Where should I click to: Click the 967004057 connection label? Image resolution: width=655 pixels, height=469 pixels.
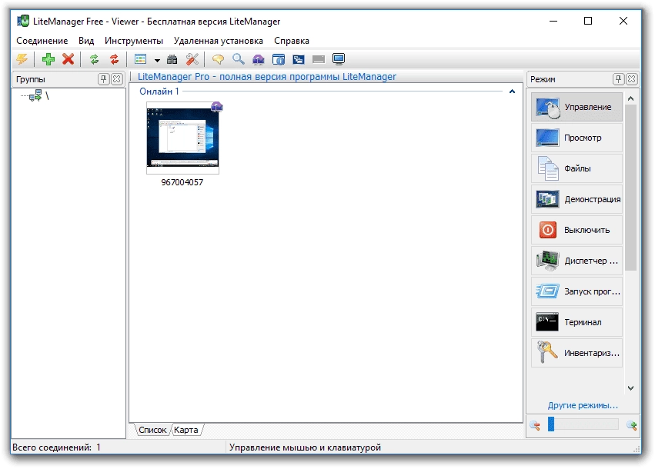tap(182, 182)
